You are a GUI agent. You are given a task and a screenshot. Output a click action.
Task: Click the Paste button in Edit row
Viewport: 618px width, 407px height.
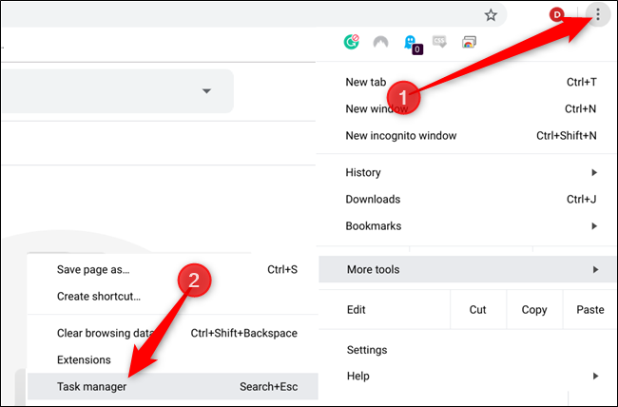tap(590, 310)
